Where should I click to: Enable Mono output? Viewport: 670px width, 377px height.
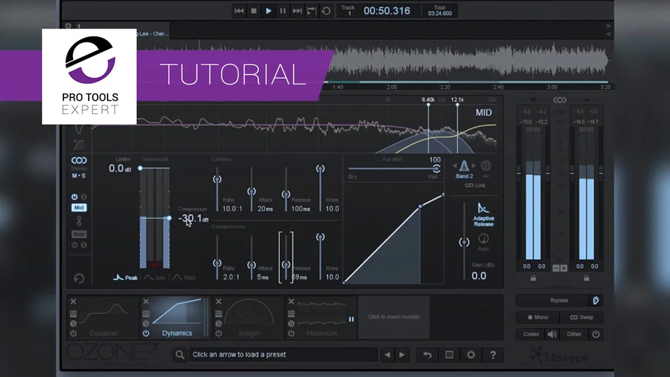click(x=538, y=317)
